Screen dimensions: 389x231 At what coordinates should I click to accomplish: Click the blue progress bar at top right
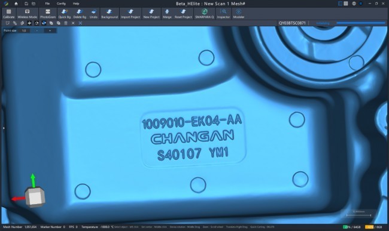coord(361,23)
